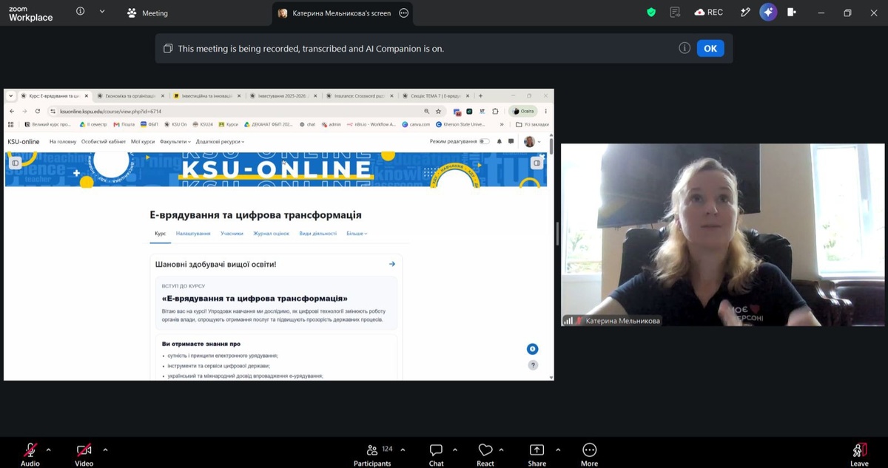
Task: Click bookmark star in shared browser
Action: [x=438, y=111]
